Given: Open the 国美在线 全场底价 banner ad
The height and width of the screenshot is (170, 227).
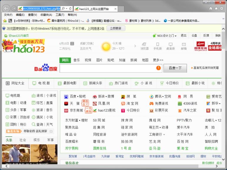Looking at the screenshot, I should pos(208,46).
